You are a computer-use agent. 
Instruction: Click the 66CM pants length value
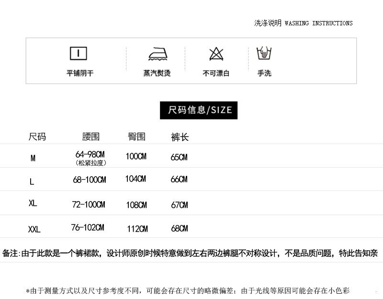[179, 179]
